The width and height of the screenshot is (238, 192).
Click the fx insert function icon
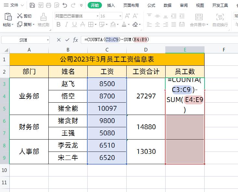tap(75, 40)
